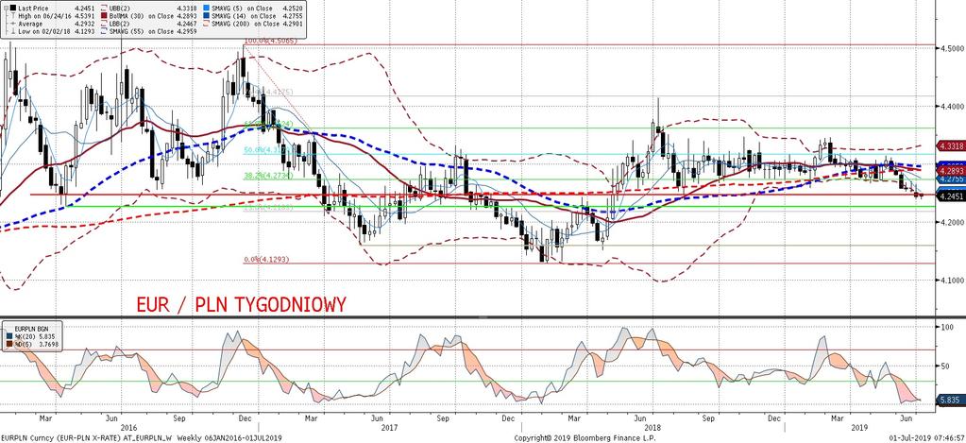Click the SMAVG (55) dashed-line swatch

[x=103, y=31]
